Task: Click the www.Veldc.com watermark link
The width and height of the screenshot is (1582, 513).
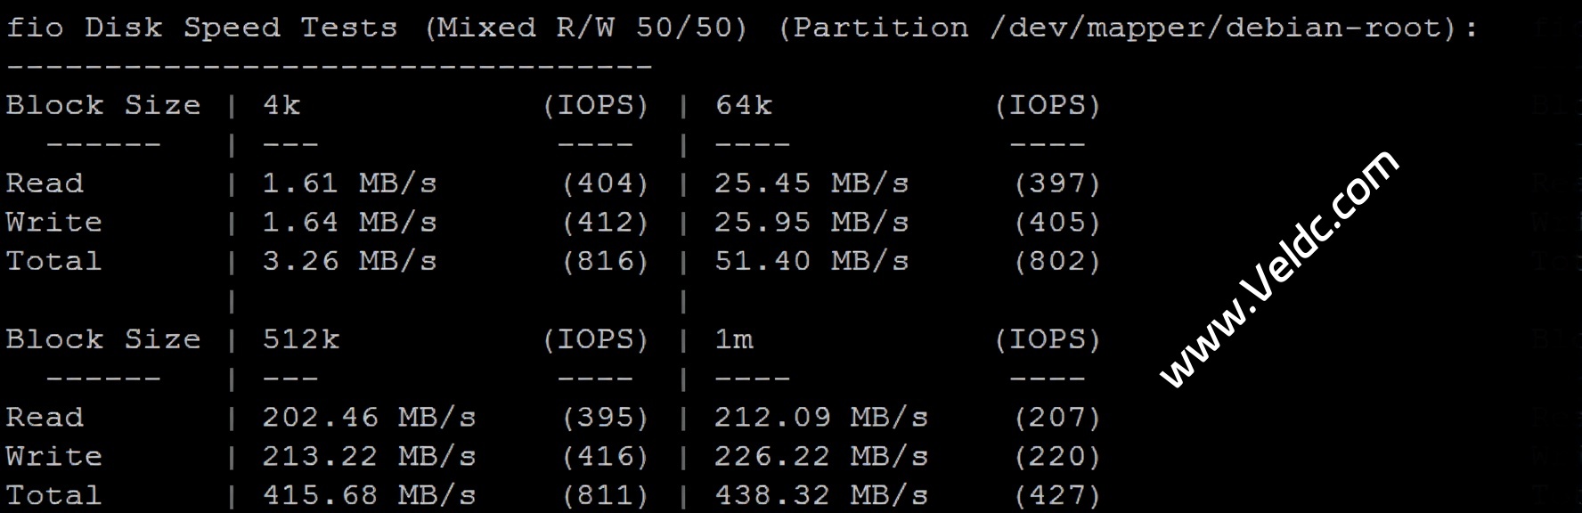Action: pos(1280,270)
